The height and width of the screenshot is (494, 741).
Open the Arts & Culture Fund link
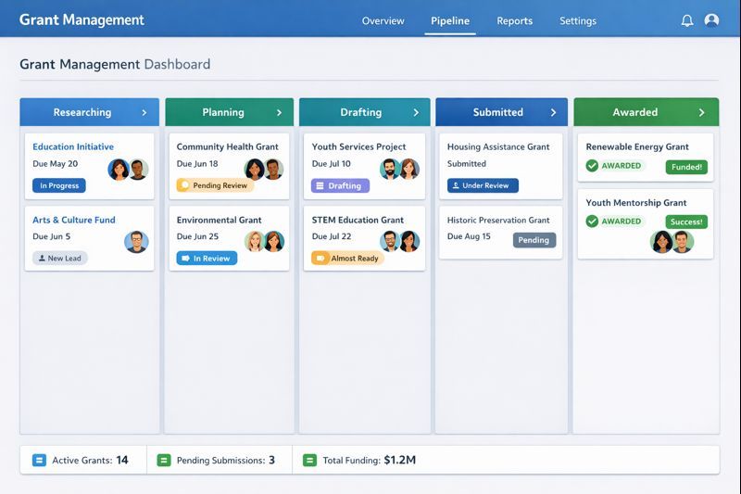[x=74, y=220]
